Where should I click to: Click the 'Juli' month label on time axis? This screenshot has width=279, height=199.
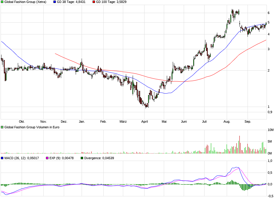tap(205, 122)
